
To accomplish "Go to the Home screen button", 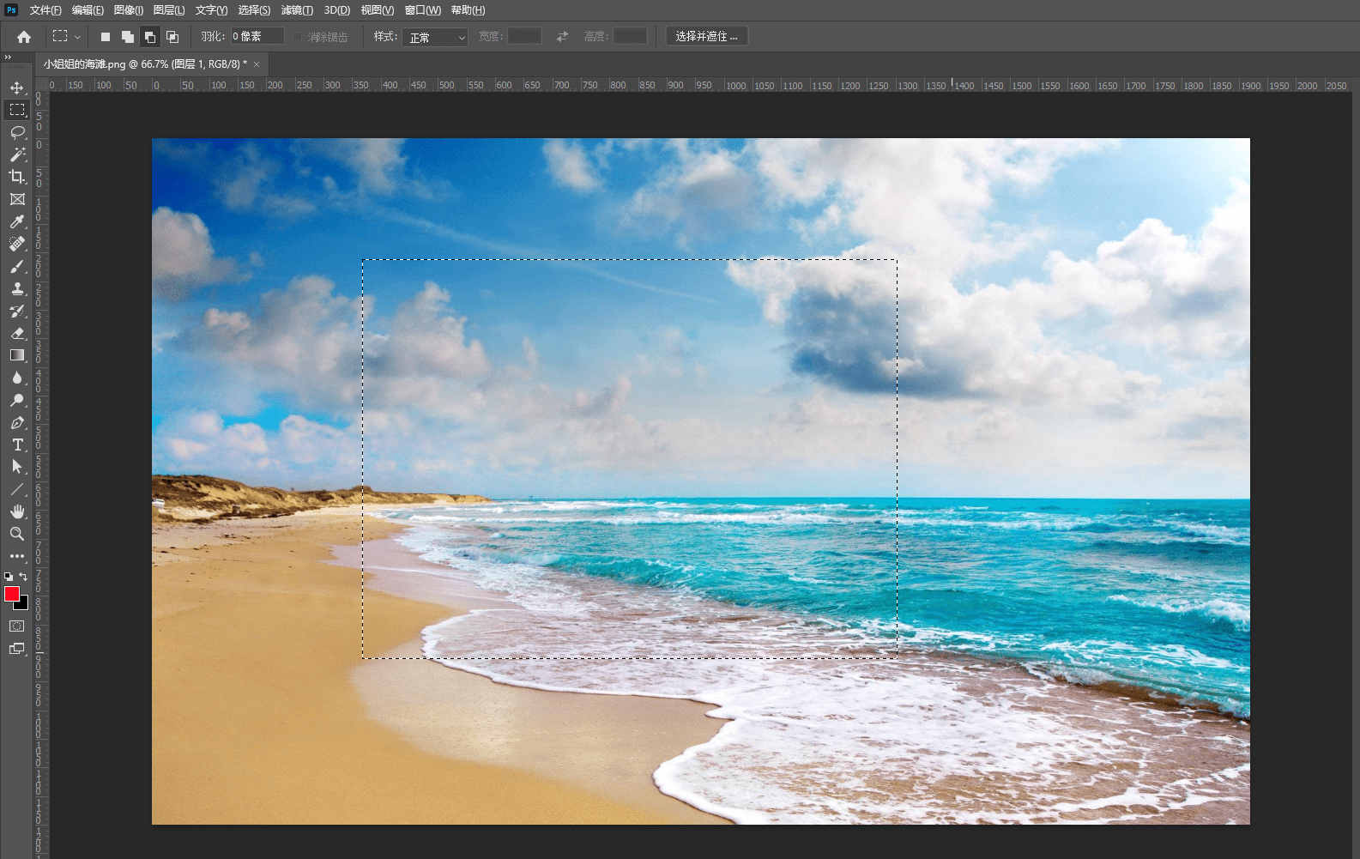I will tap(24, 37).
